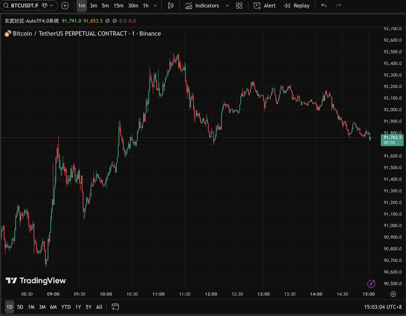Click the Redo arrow icon
The height and width of the screenshot is (316, 406).
point(338,6)
